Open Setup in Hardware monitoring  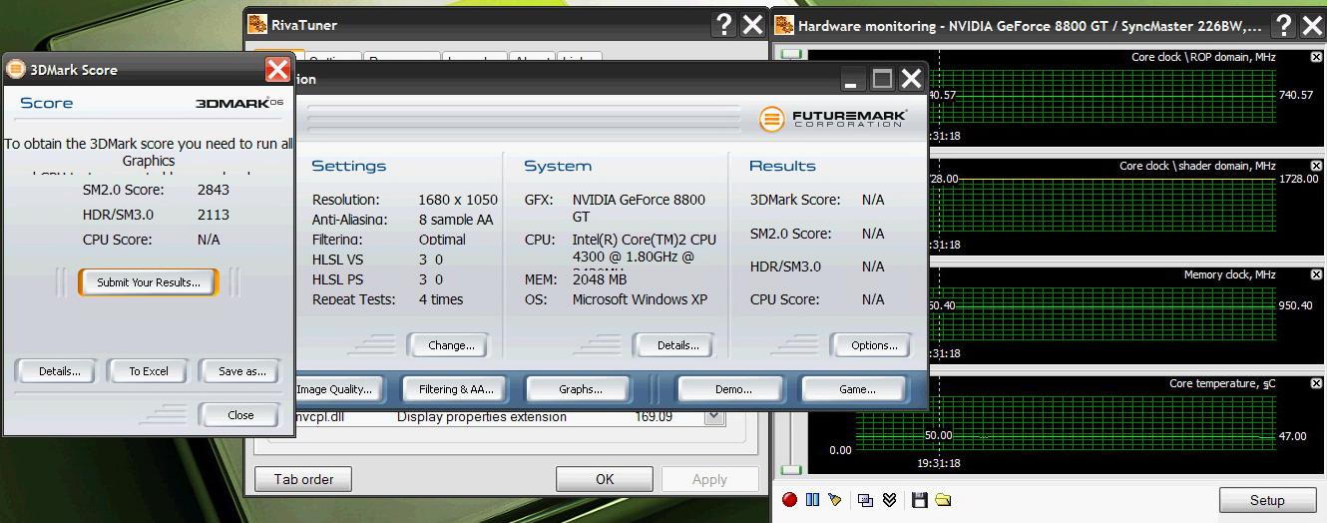coord(1267,500)
